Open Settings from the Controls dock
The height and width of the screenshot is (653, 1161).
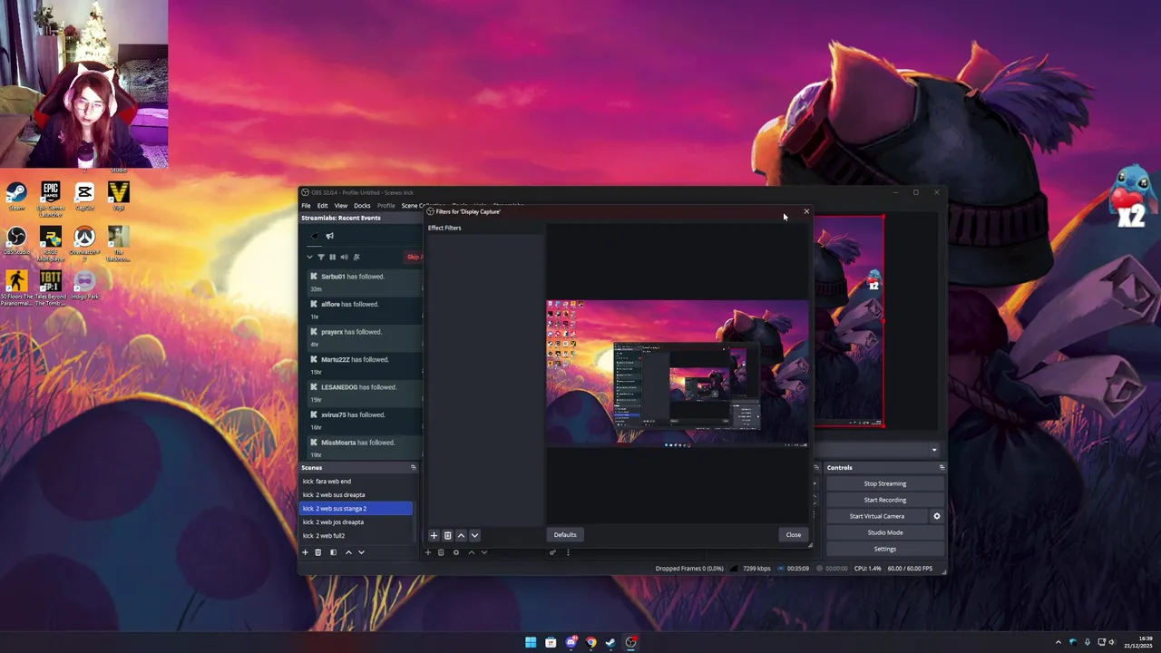tap(884, 549)
